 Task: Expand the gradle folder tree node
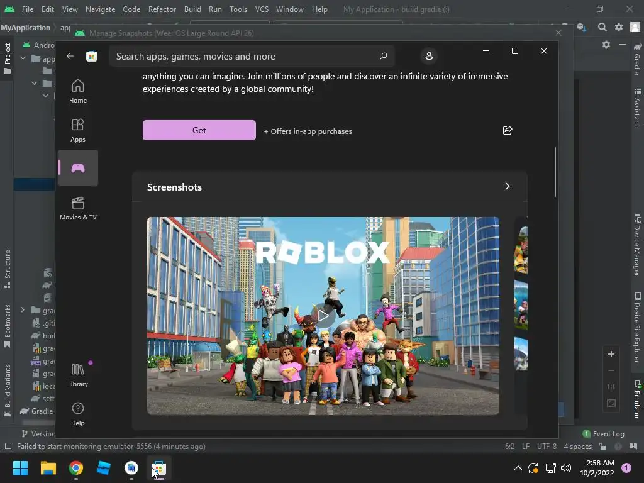[x=23, y=310]
